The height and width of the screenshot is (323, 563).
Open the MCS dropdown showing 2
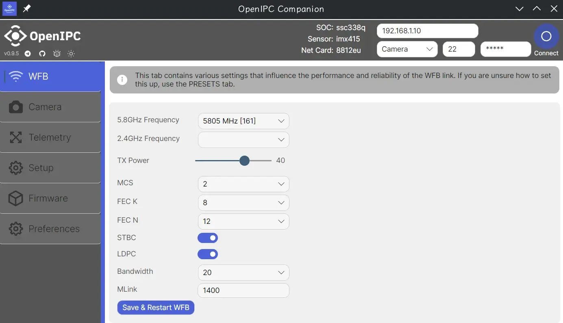click(243, 184)
